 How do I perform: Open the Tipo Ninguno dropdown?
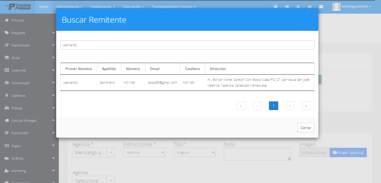[x=194, y=153]
